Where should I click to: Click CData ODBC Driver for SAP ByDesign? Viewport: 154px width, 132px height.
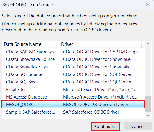(100, 52)
